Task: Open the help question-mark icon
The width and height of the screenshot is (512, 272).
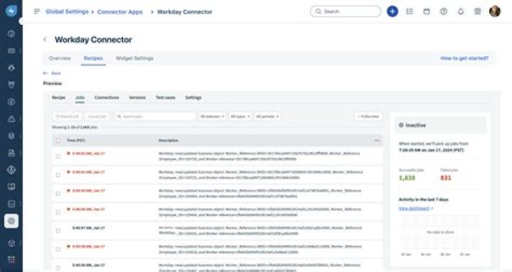Action: (x=444, y=11)
